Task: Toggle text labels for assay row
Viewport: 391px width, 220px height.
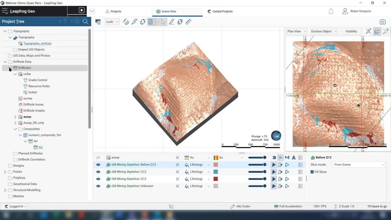Action: point(294,158)
